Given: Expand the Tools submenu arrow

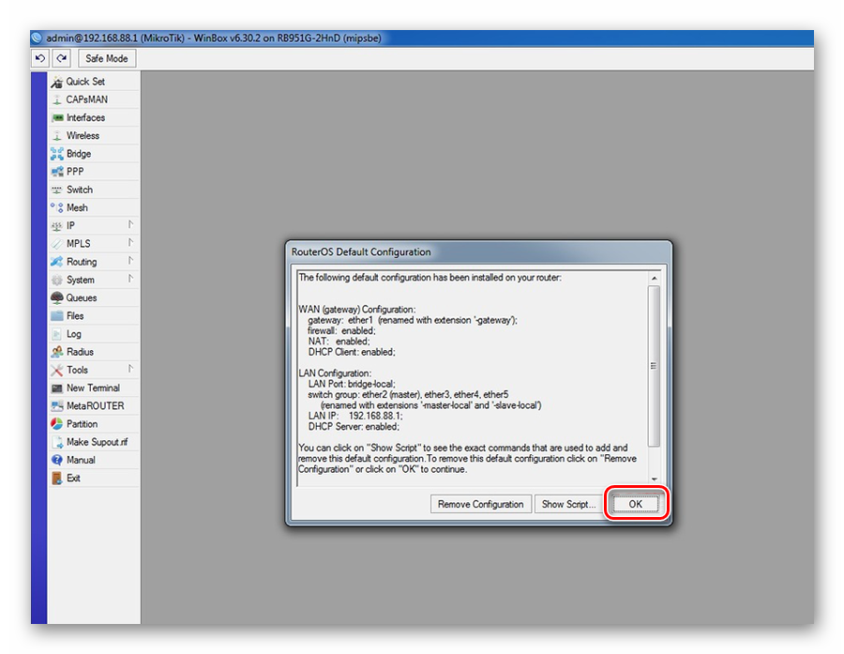Looking at the screenshot, I should pyautogui.click(x=130, y=369).
